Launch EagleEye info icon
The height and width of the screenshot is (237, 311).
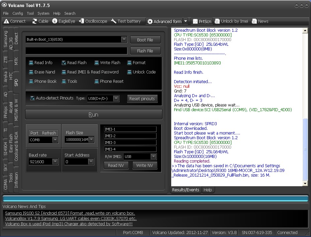(x=55, y=21)
